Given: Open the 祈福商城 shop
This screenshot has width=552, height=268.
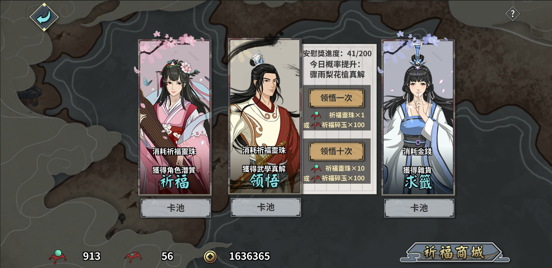Looking at the screenshot, I should [453, 252].
